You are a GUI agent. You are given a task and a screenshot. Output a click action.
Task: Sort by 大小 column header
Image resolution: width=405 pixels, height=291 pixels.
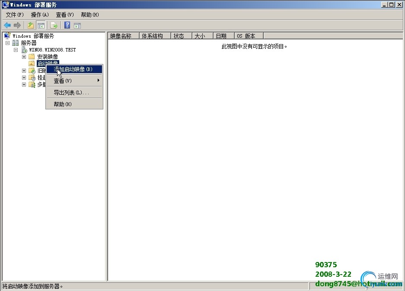tap(202, 36)
